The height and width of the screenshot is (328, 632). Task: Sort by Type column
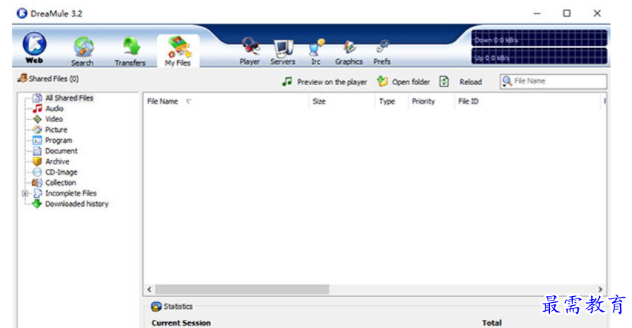pyautogui.click(x=391, y=101)
